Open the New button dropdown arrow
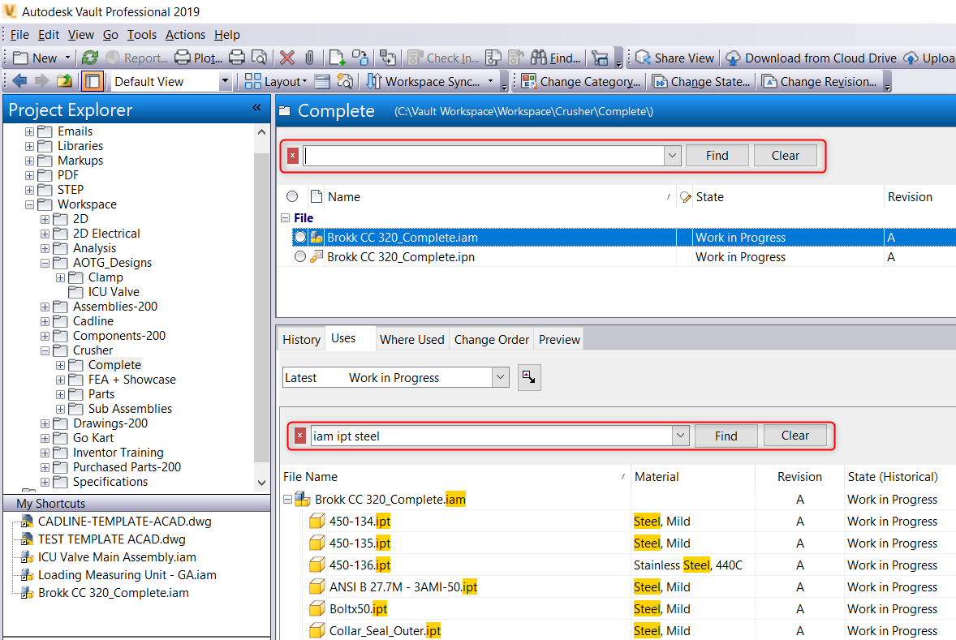 tap(67, 58)
